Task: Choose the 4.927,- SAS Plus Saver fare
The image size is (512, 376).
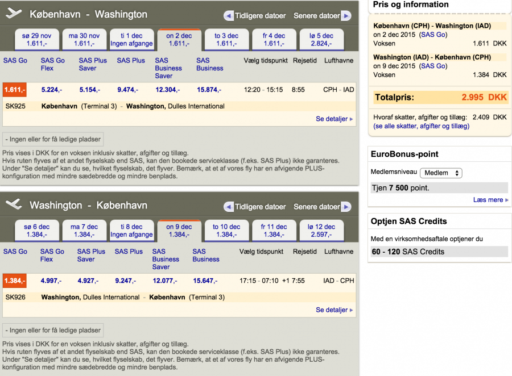Action: pyautogui.click(x=88, y=281)
